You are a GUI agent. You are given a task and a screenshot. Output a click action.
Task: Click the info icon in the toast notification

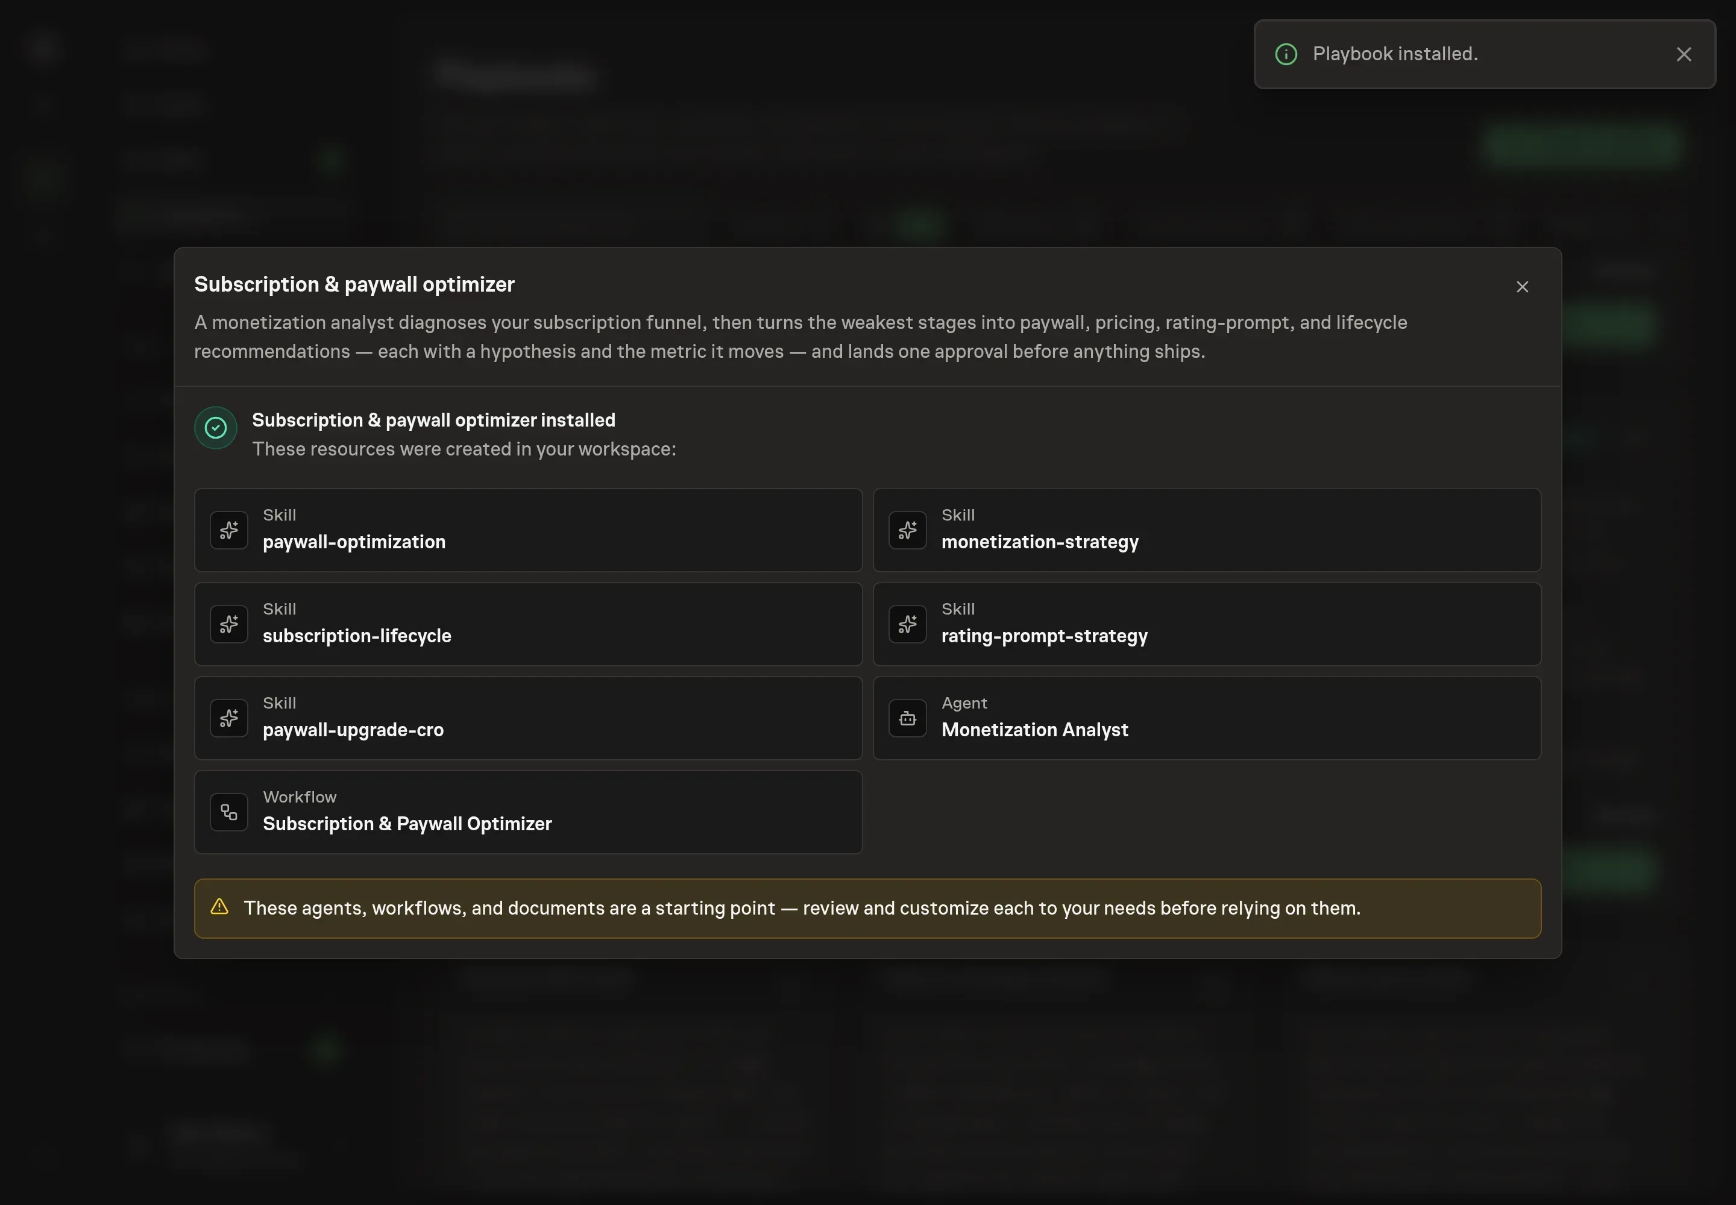[1286, 54]
